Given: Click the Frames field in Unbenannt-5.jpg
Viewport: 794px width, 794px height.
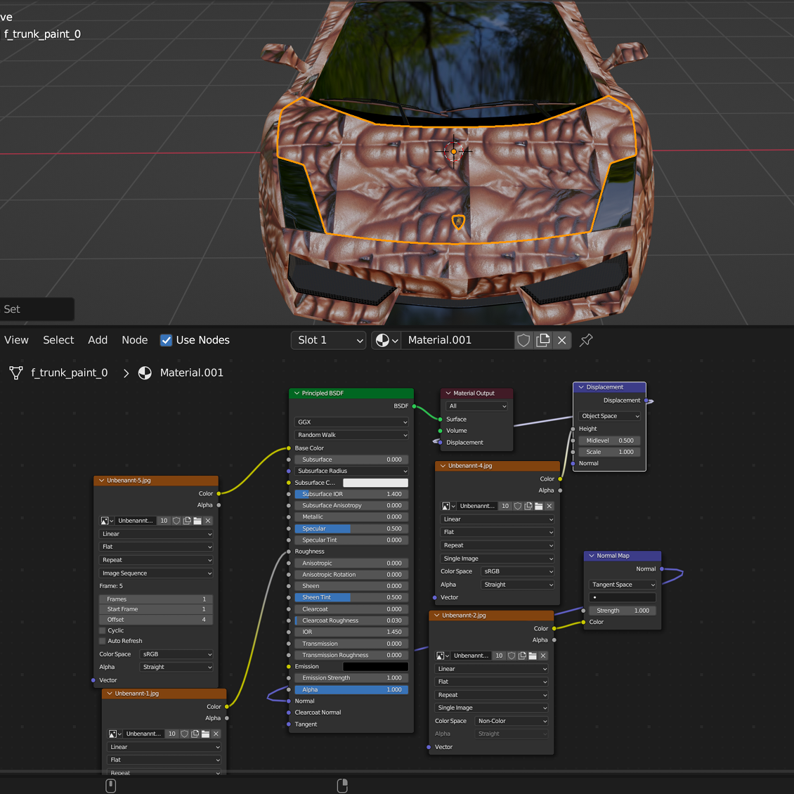Looking at the screenshot, I should pyautogui.click(x=156, y=599).
